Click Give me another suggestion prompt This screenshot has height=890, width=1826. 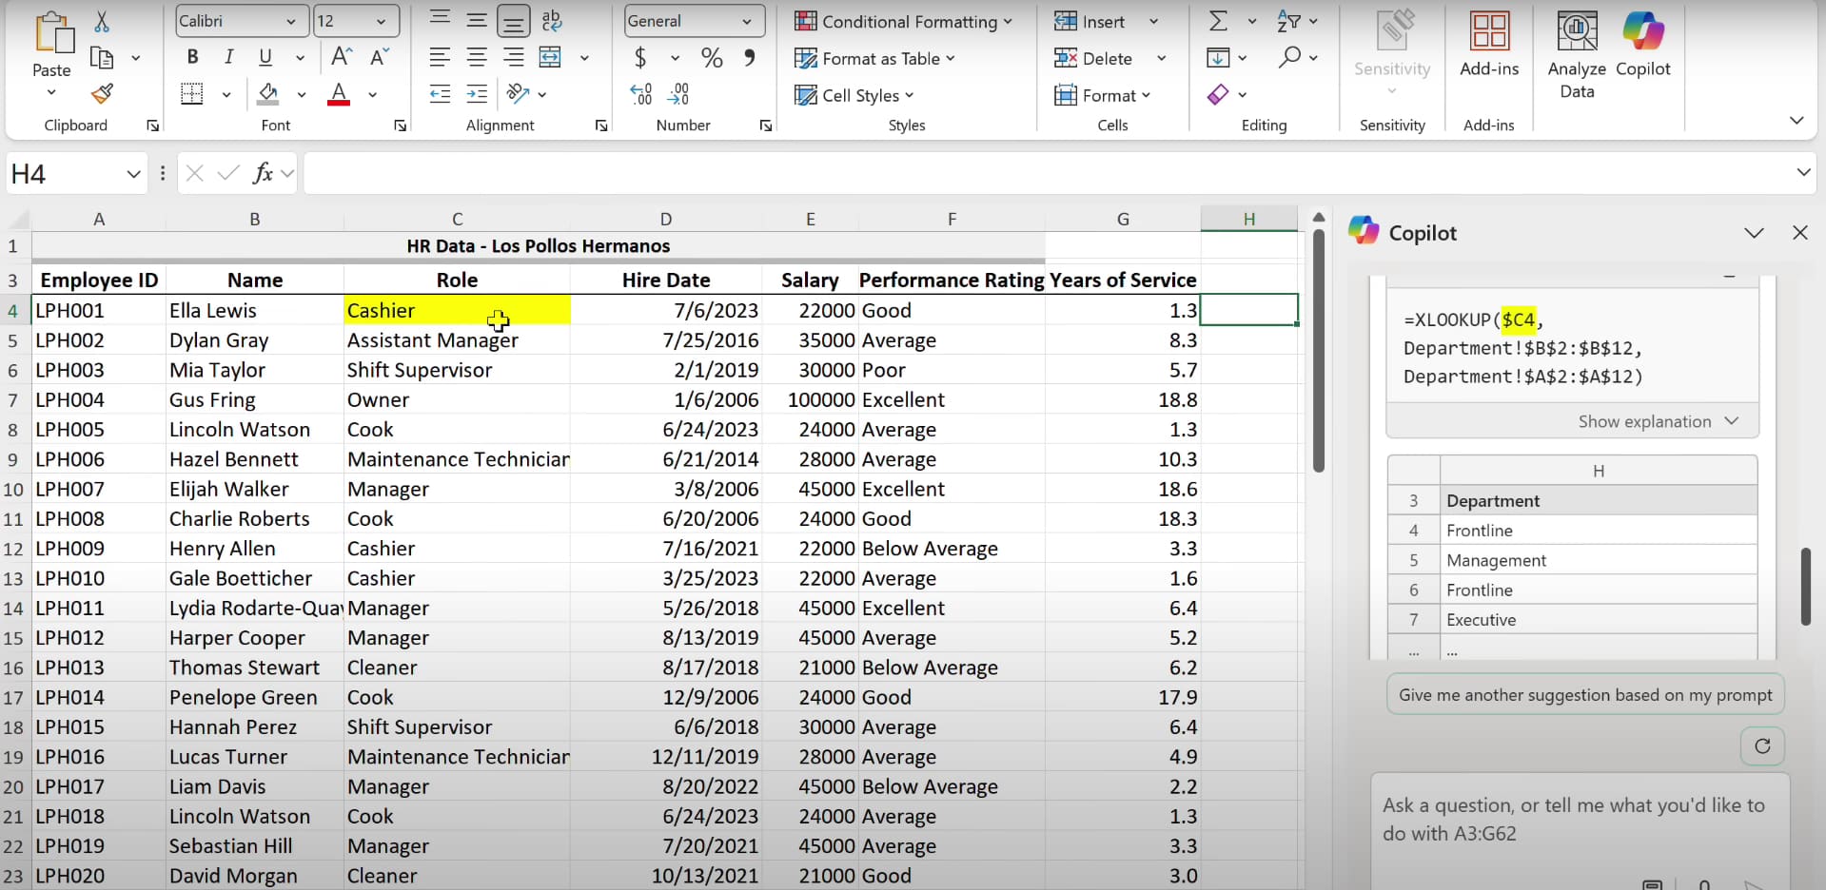point(1585,695)
